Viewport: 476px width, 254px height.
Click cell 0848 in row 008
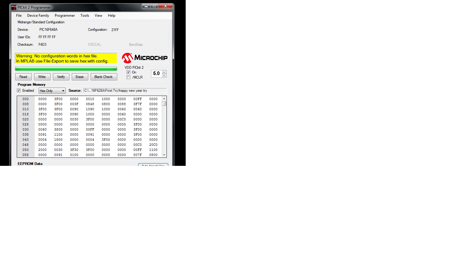pyautogui.click(x=90, y=104)
